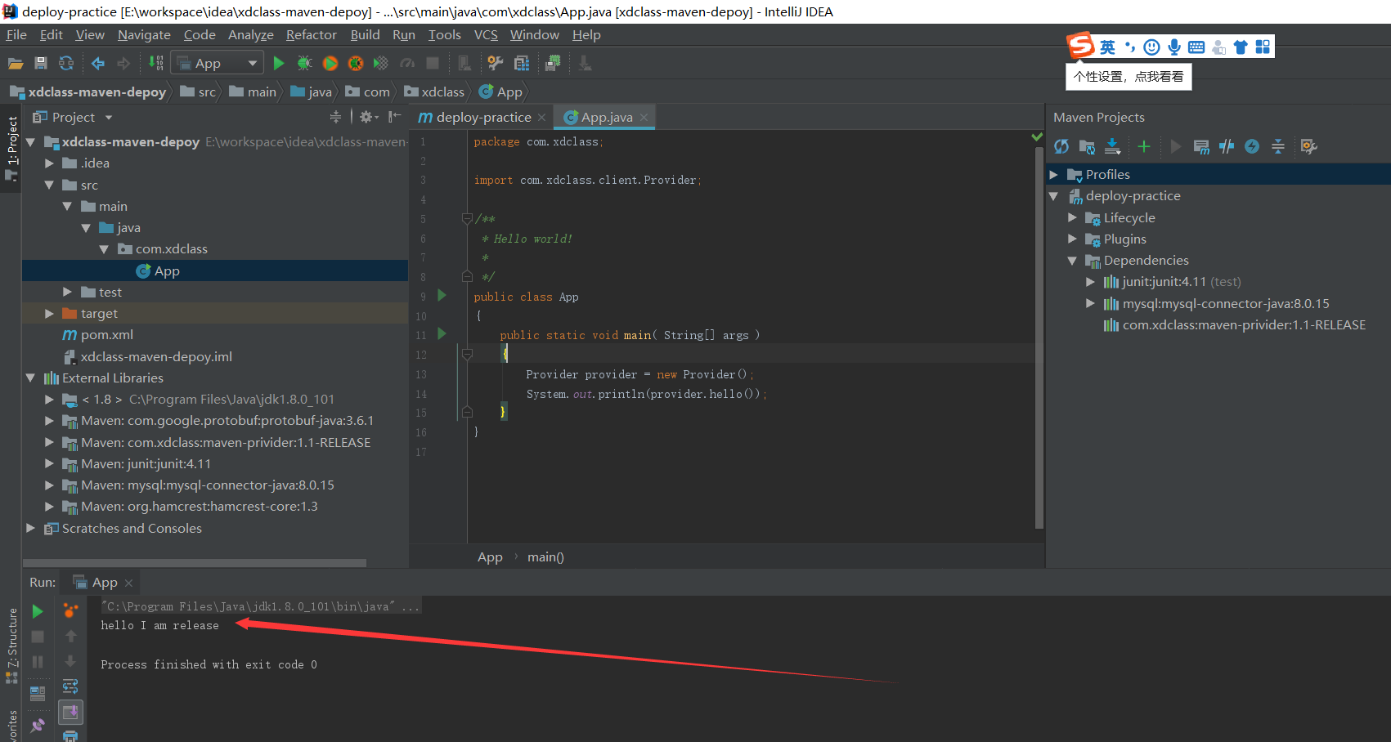The height and width of the screenshot is (742, 1391).
Task: Click Project panel horizontal scrollbar
Action: coord(195,562)
